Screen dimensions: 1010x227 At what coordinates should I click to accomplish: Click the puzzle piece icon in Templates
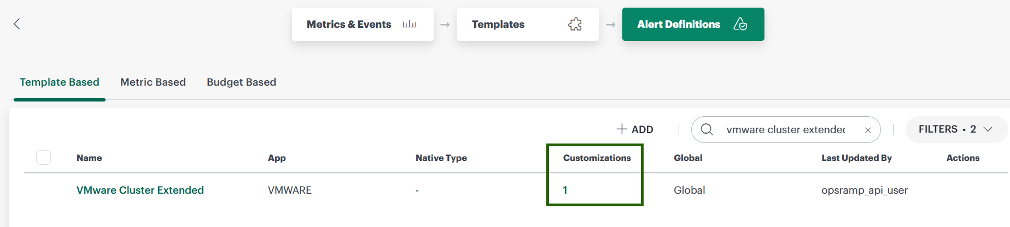tap(575, 24)
